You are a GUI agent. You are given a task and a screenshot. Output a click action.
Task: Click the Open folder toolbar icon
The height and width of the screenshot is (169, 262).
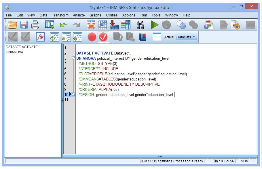coord(12,25)
